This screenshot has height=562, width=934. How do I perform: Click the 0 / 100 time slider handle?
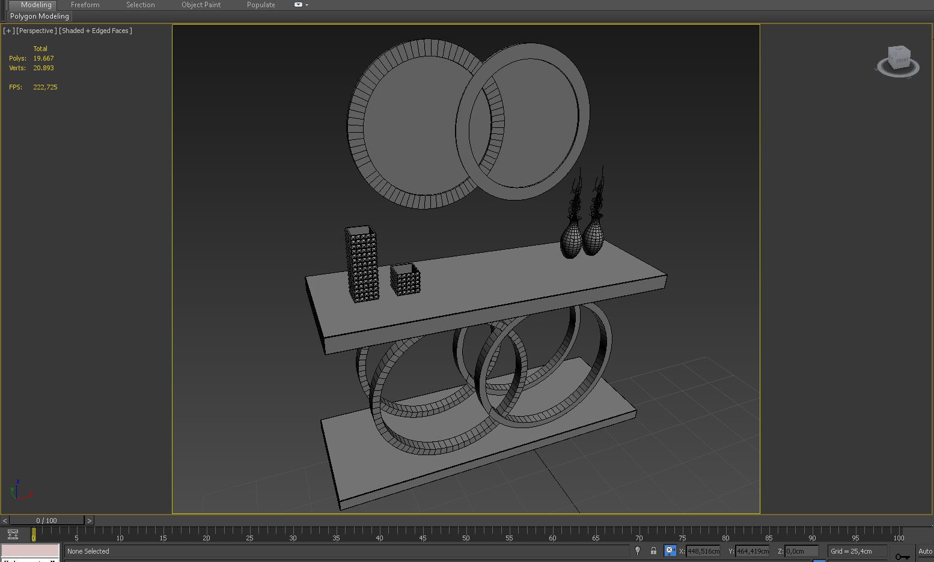[47, 521]
